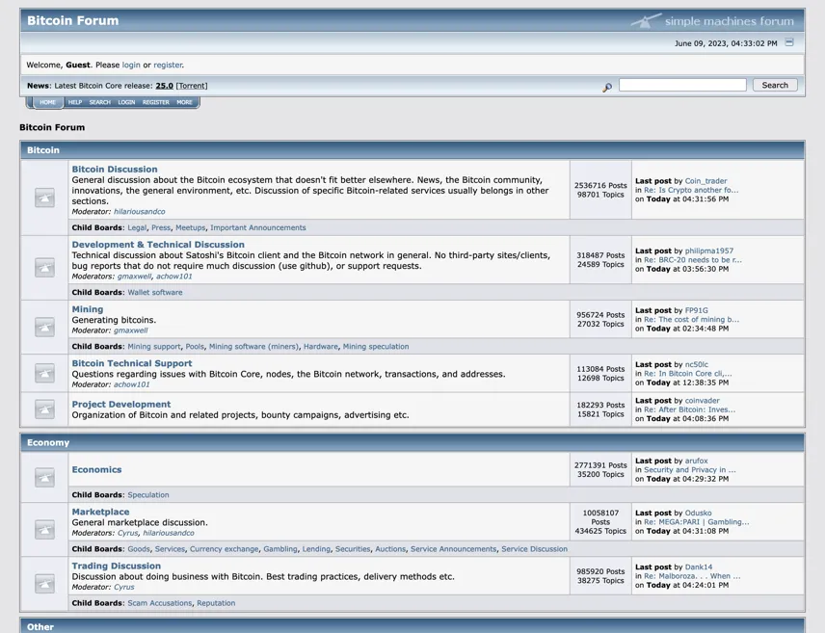Open the Services child board
825x633 pixels.
point(170,549)
